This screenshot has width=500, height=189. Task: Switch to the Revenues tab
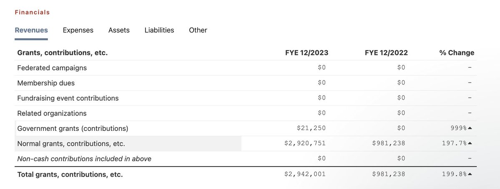[31, 30]
